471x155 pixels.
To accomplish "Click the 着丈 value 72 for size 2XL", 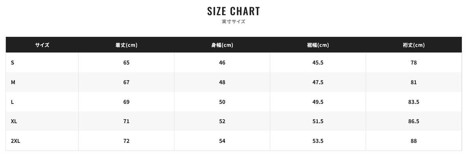I will click(x=126, y=141).
